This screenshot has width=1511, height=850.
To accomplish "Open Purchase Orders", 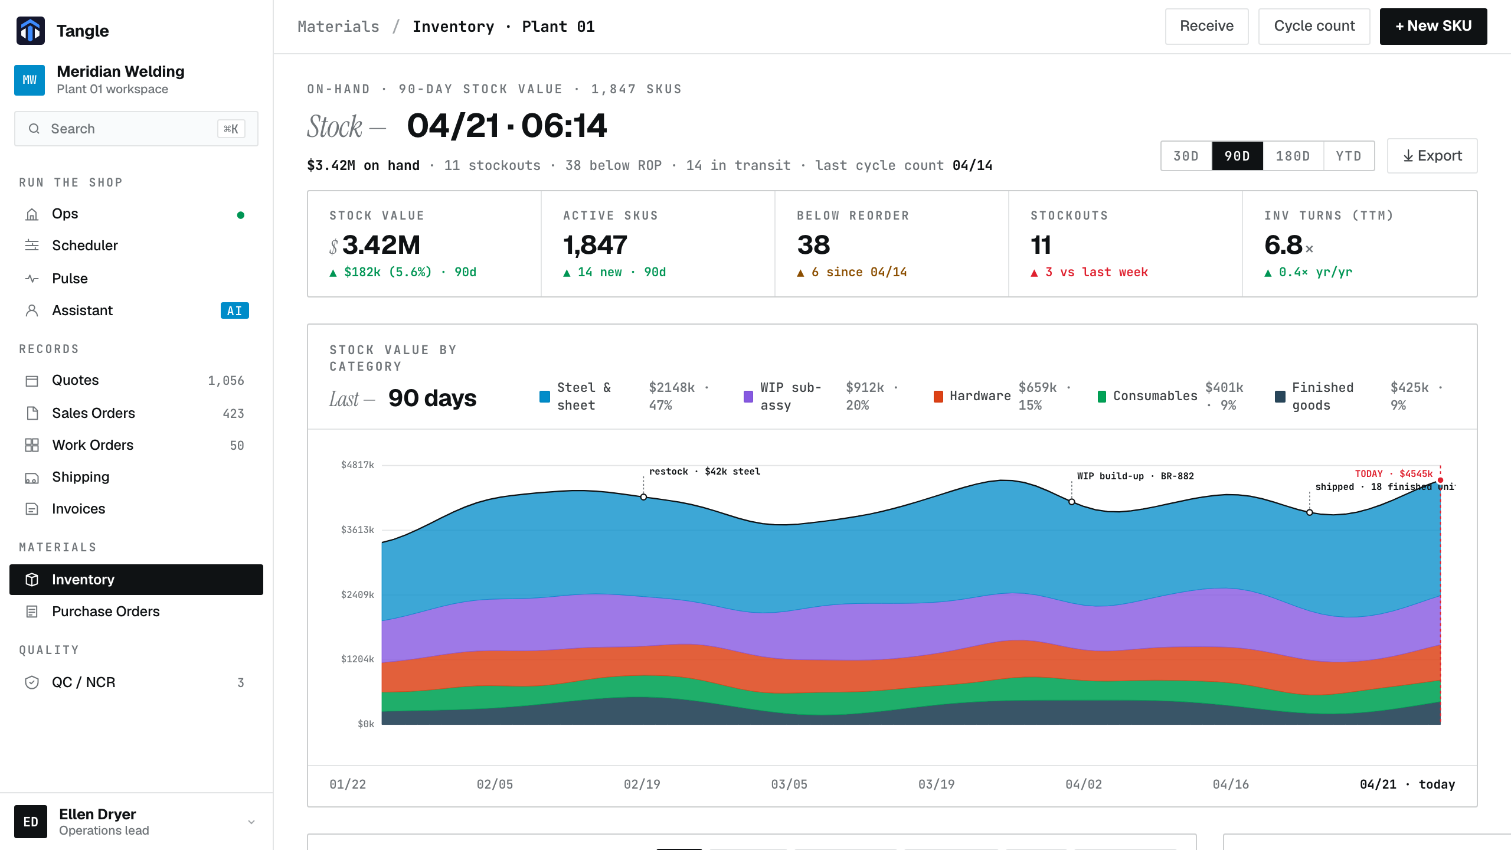I will pos(136,612).
